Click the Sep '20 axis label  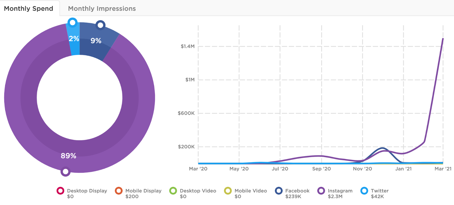click(321, 169)
